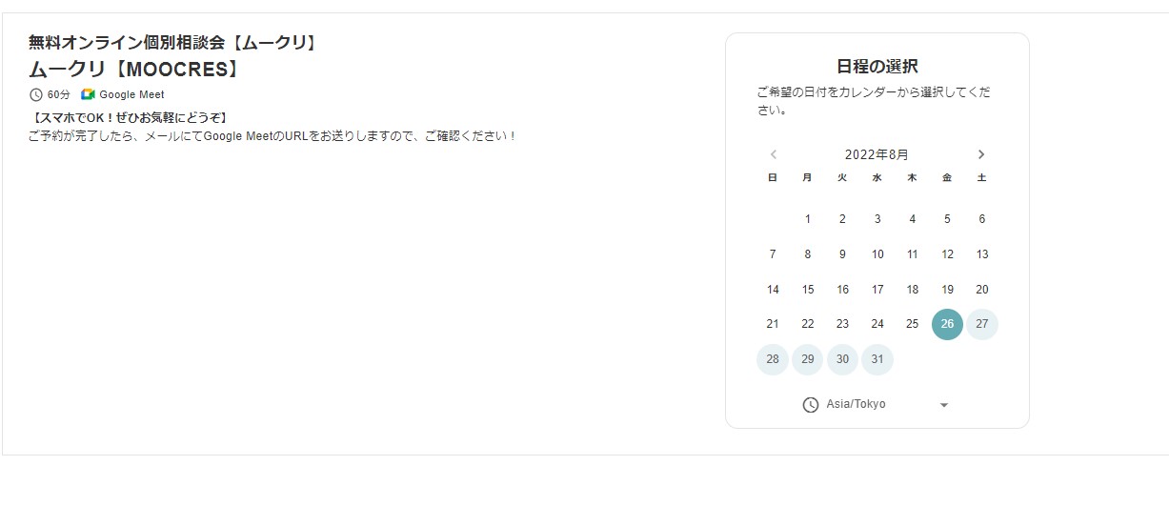Click the 2022年8月 month label

click(877, 154)
